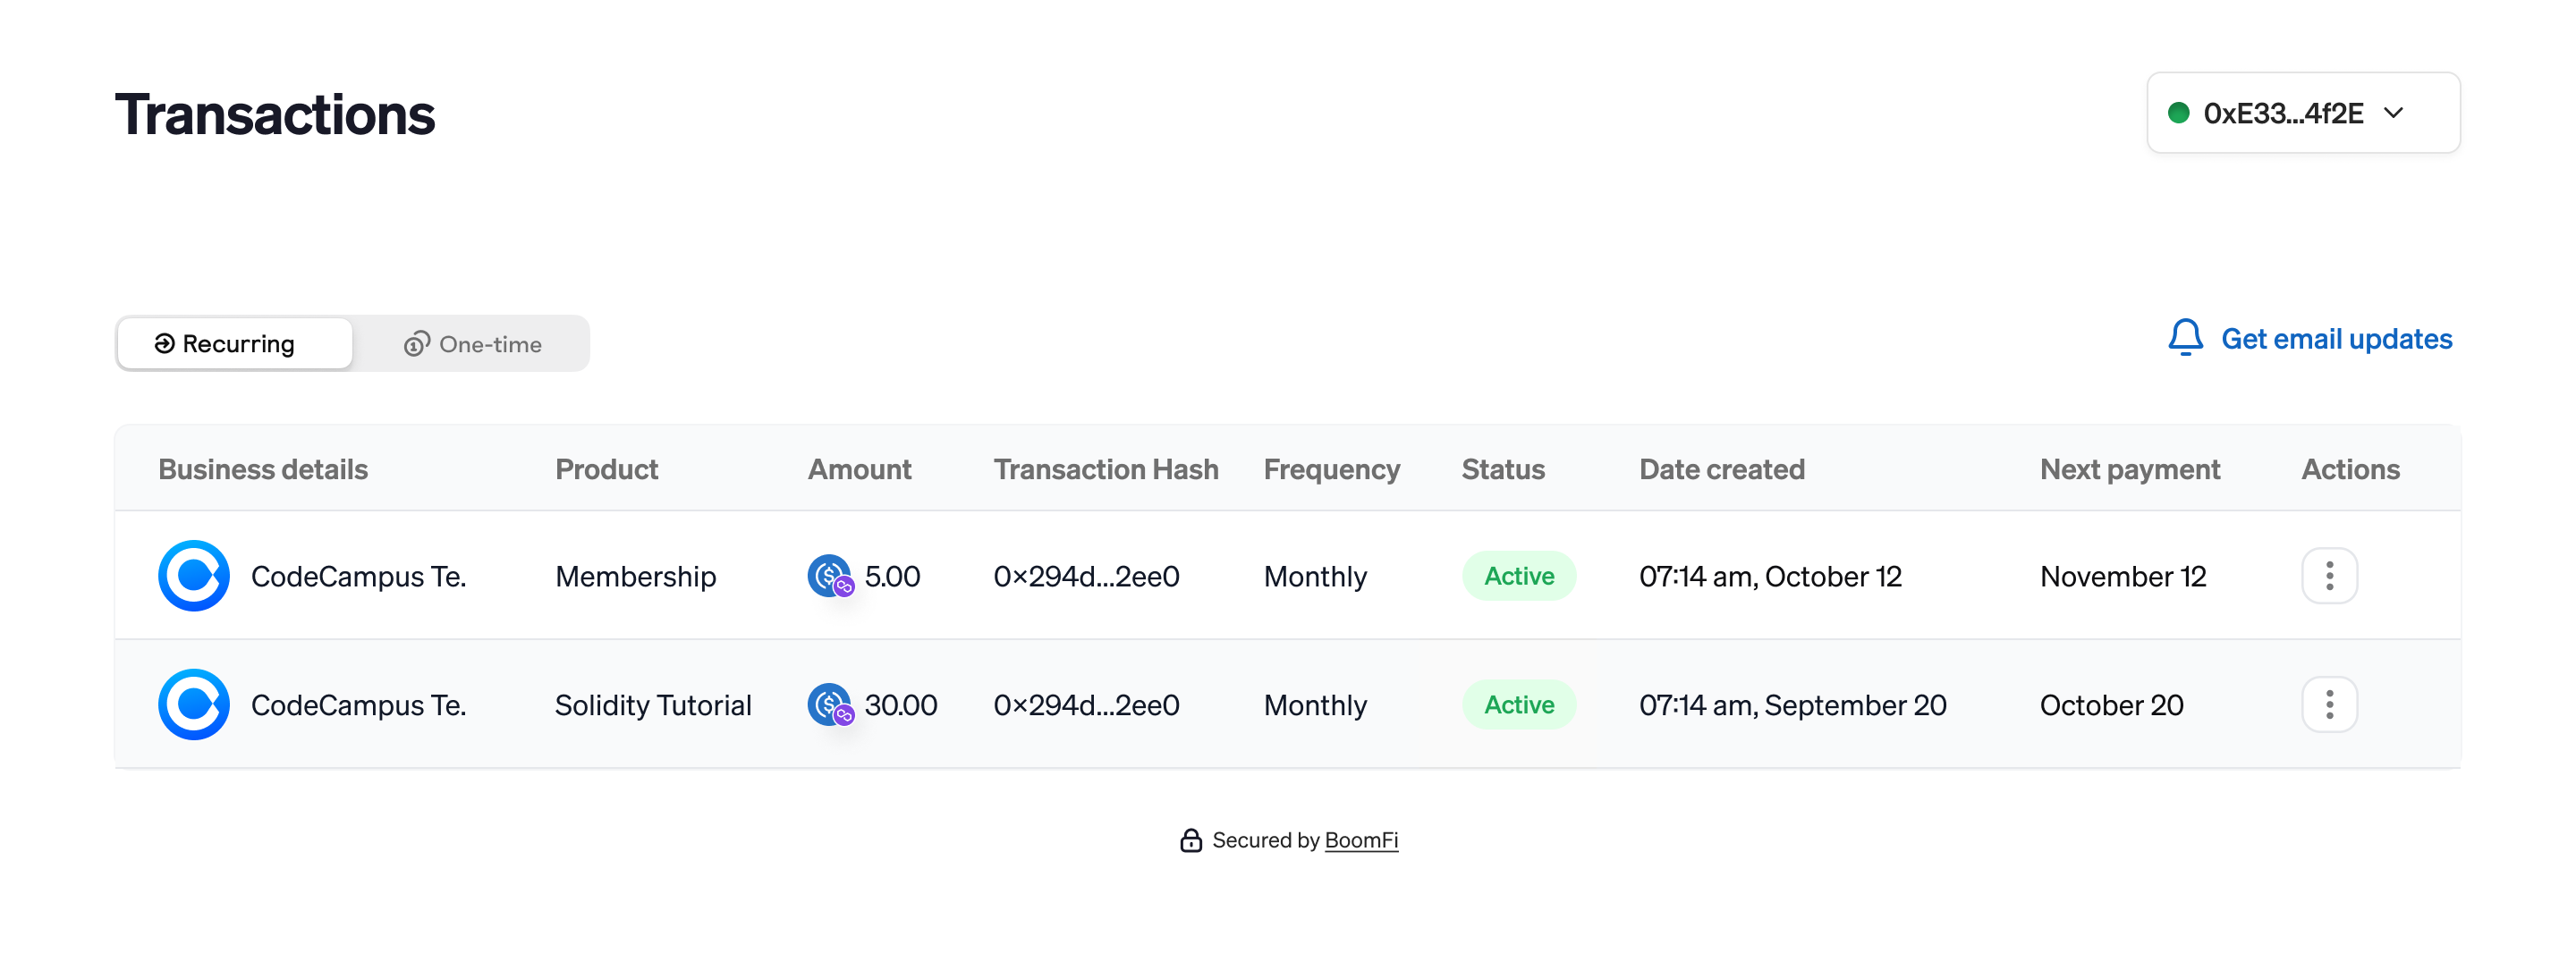Click the Get email updates link
The width and height of the screenshot is (2576, 953).
click(x=2336, y=339)
